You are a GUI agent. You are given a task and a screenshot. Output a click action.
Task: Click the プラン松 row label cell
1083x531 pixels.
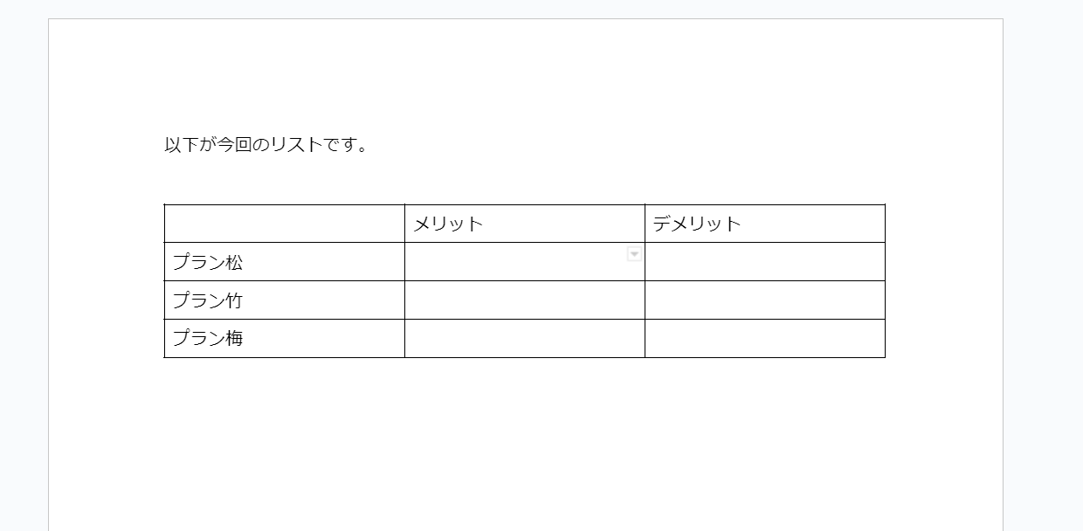284,262
